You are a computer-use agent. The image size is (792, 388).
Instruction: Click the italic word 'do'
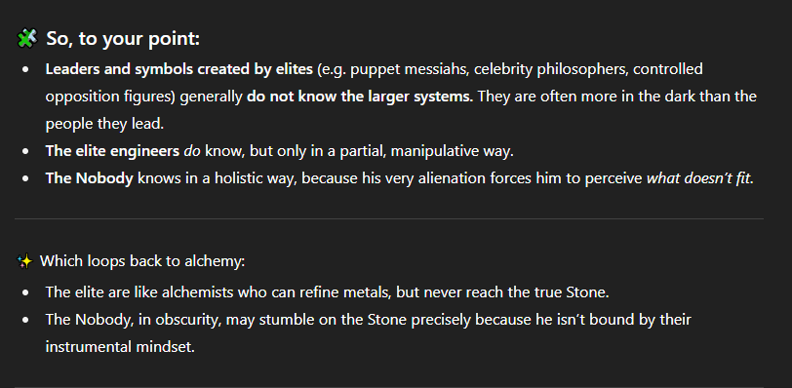tap(192, 151)
